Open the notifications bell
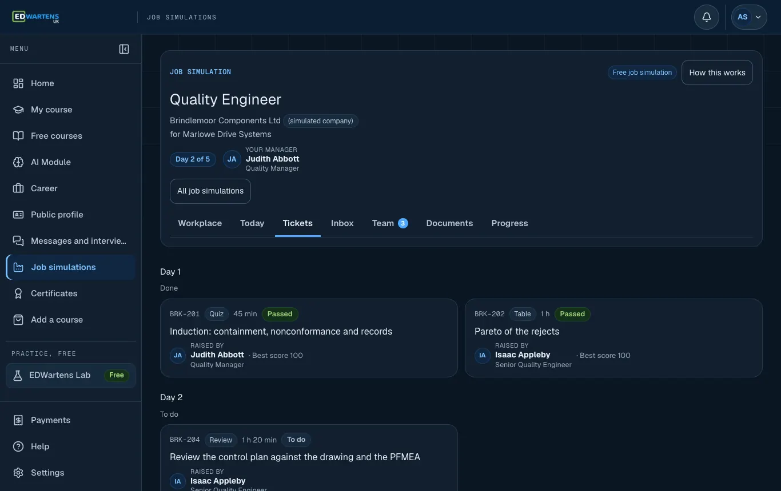 click(707, 17)
